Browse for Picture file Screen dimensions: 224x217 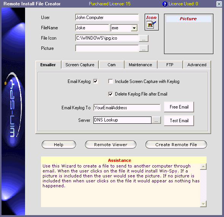[144, 48]
